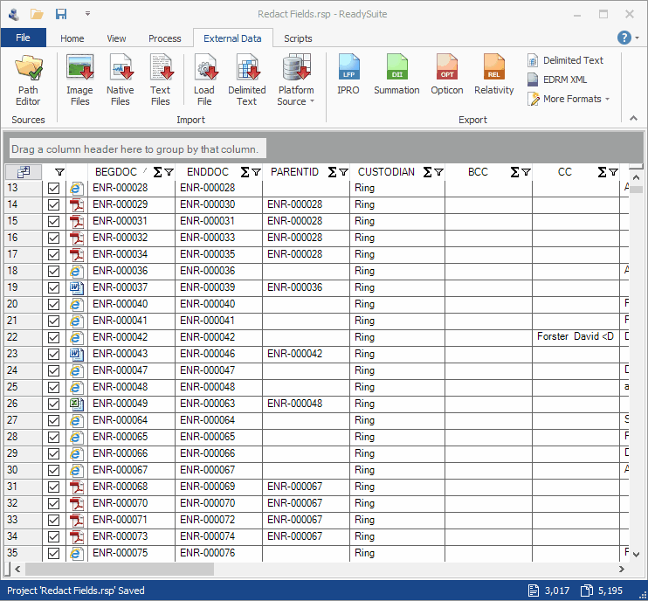
Task: Toggle checkbox for ENR-000075 row
Action: click(x=54, y=553)
